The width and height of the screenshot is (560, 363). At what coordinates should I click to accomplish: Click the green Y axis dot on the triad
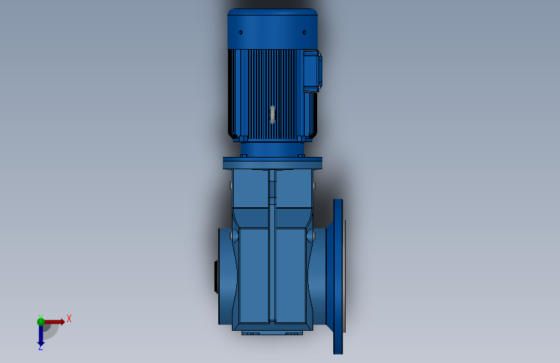[x=41, y=322]
